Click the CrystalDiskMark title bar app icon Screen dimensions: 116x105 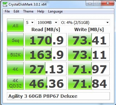[x=5, y=4]
